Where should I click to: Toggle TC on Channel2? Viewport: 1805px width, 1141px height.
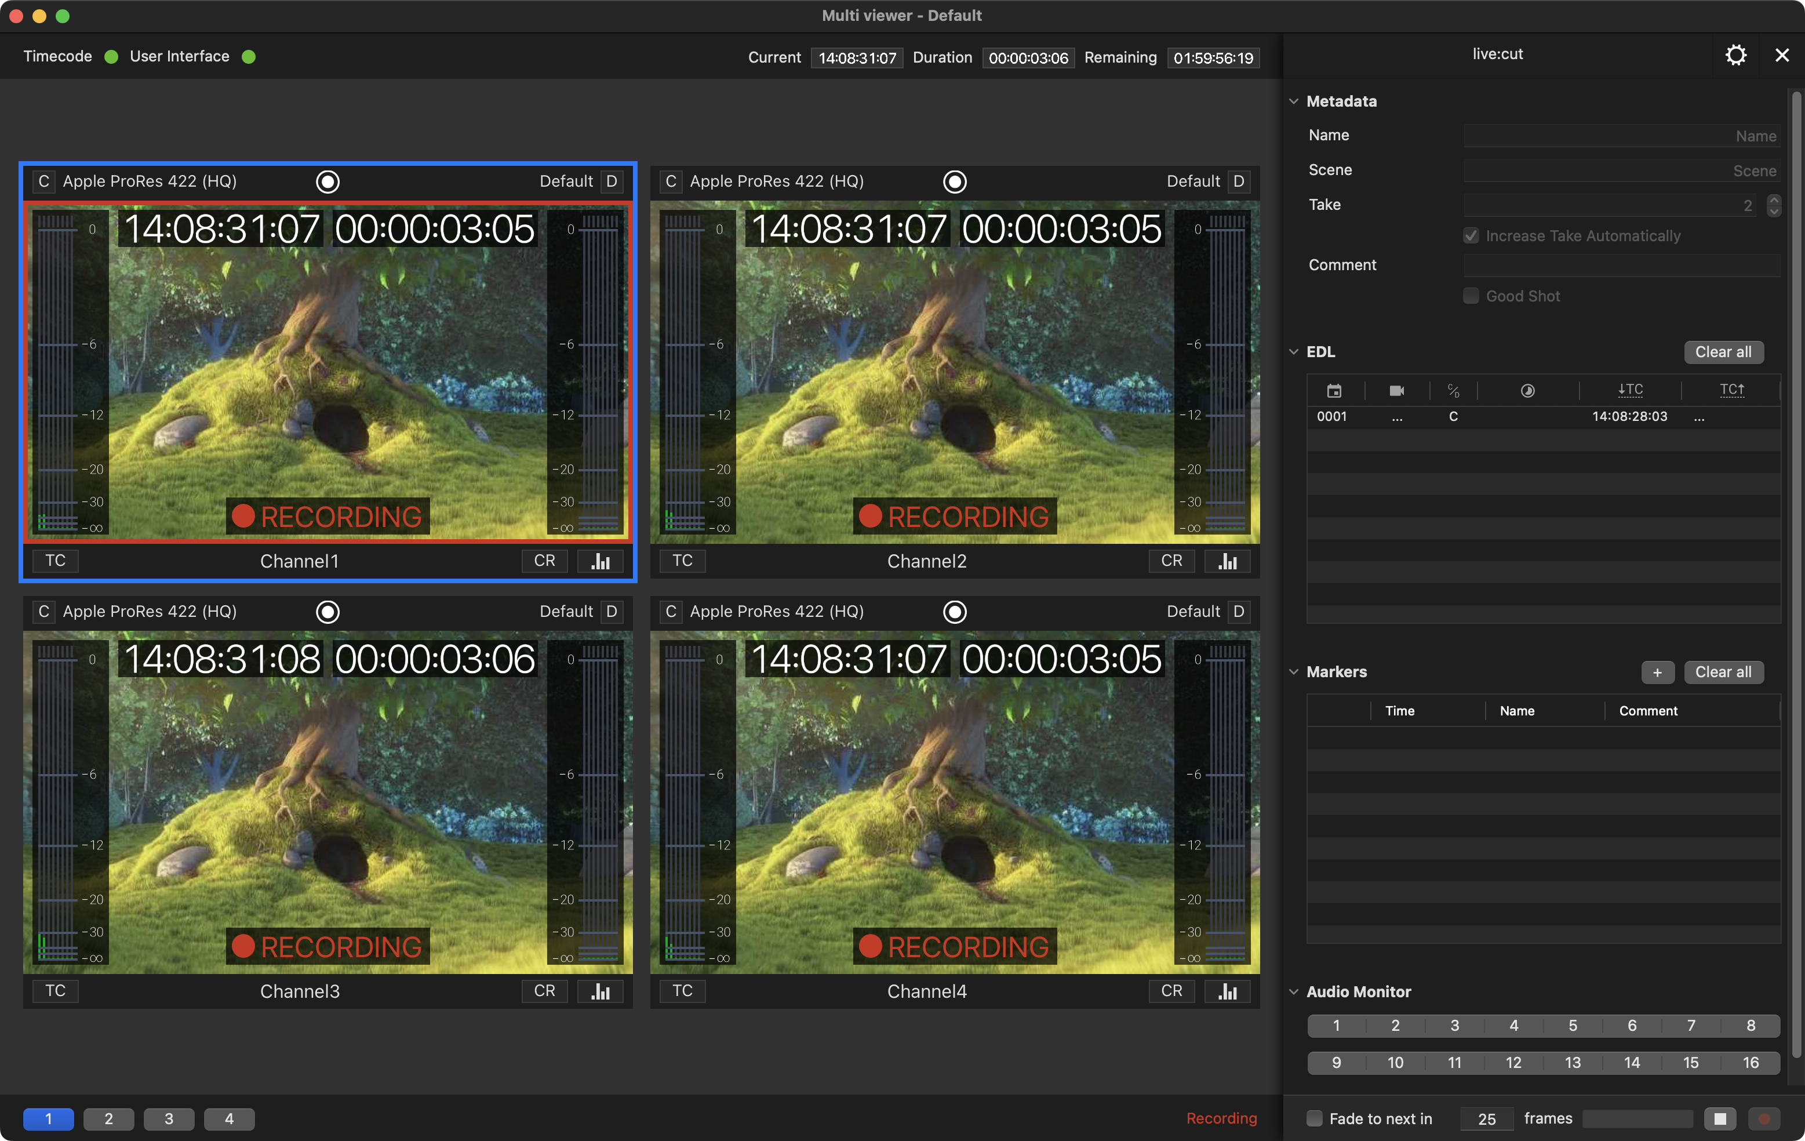point(682,561)
